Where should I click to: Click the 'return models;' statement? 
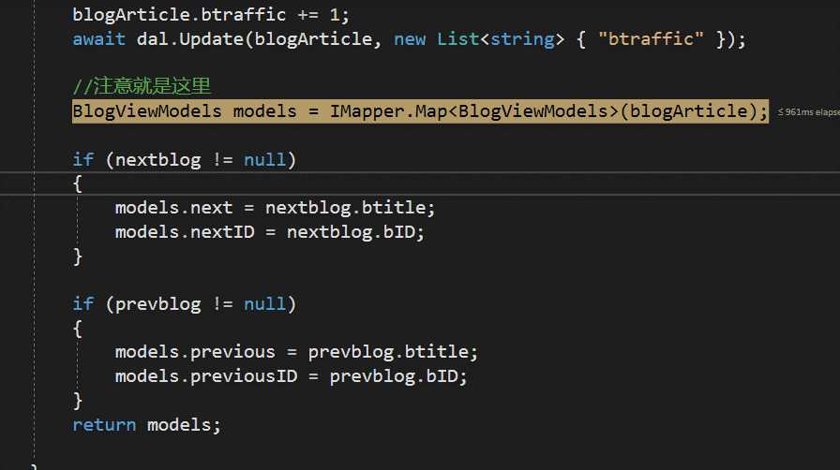pos(146,424)
